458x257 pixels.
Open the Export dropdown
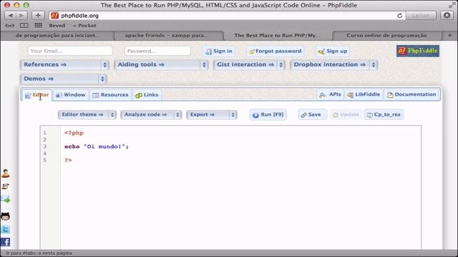coord(212,114)
